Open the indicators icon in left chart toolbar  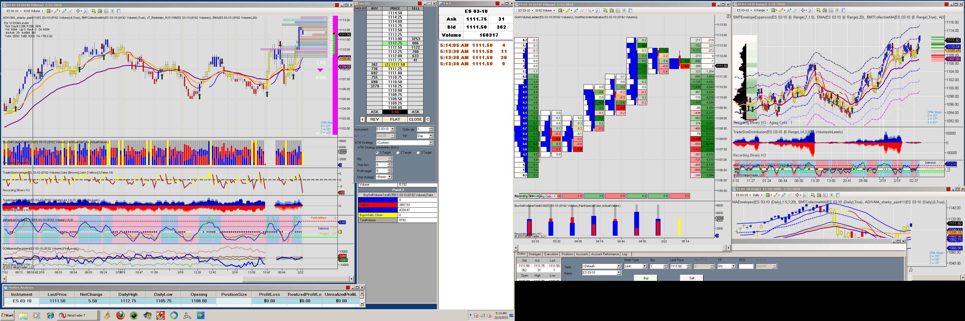point(106,11)
